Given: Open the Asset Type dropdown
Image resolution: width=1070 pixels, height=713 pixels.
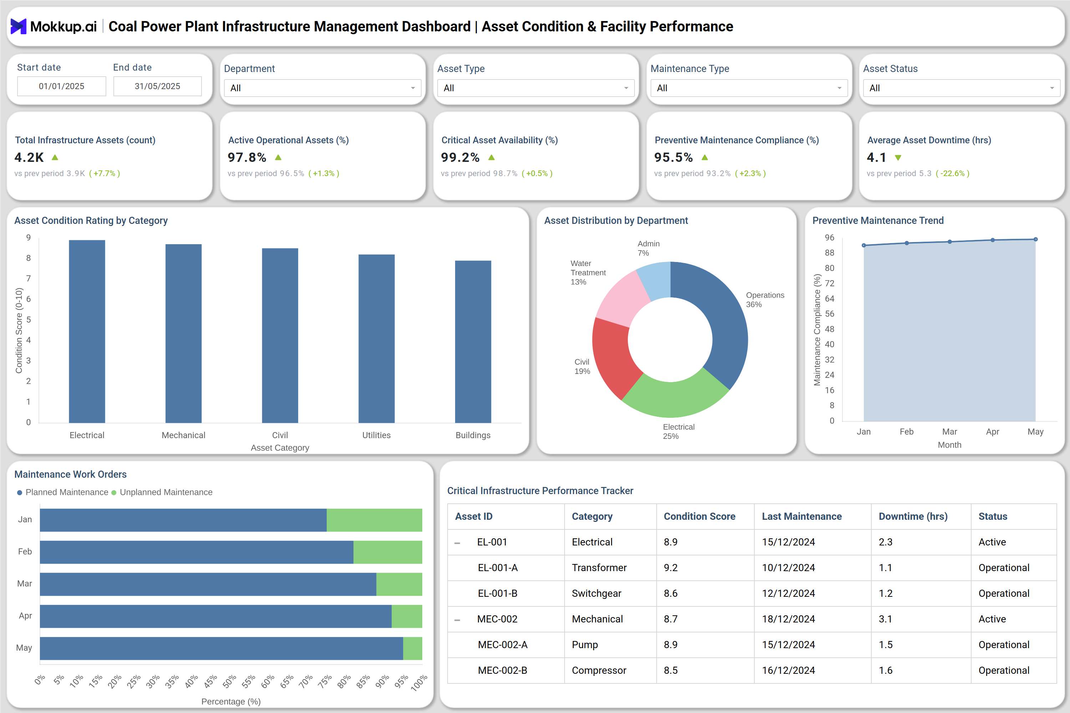Looking at the screenshot, I should (x=536, y=88).
